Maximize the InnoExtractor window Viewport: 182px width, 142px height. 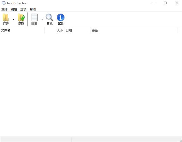(x=165, y=3)
